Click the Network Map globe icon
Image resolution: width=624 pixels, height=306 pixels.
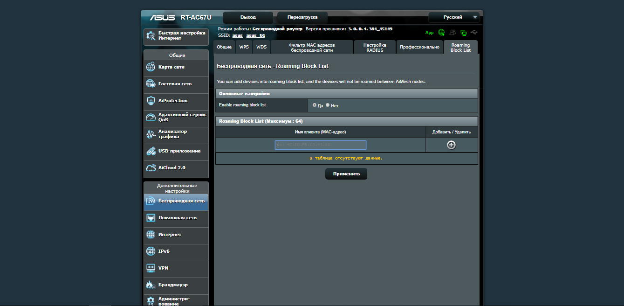pyautogui.click(x=151, y=67)
